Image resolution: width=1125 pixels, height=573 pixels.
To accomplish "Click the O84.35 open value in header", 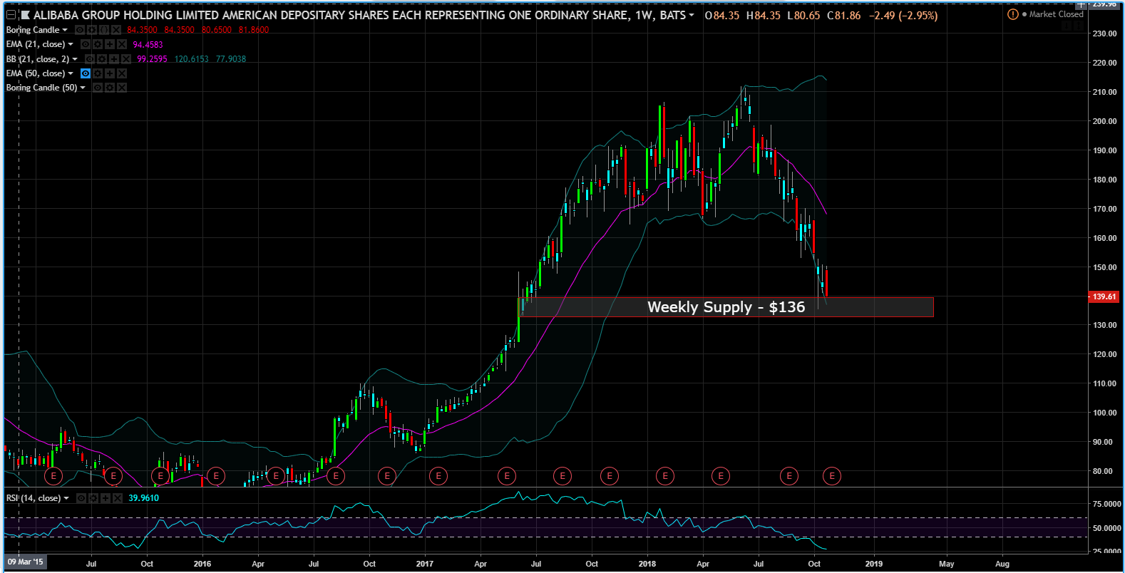I will [722, 15].
